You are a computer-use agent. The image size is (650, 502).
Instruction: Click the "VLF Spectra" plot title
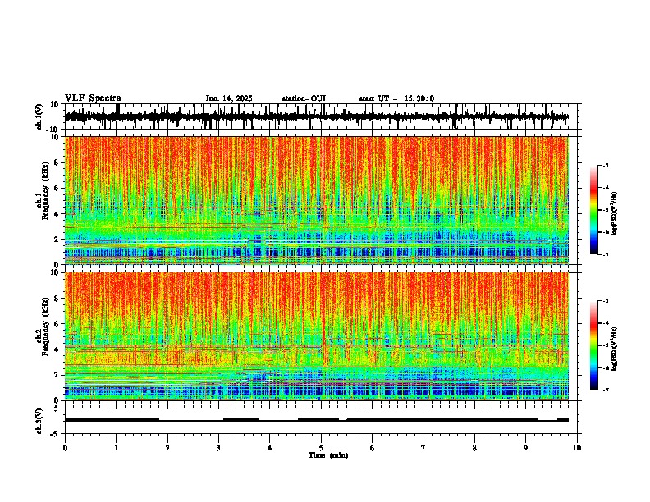click(93, 98)
